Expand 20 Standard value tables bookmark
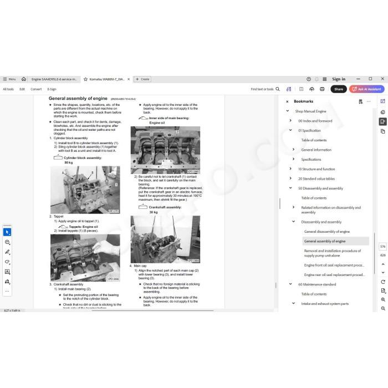 tap(290, 178)
